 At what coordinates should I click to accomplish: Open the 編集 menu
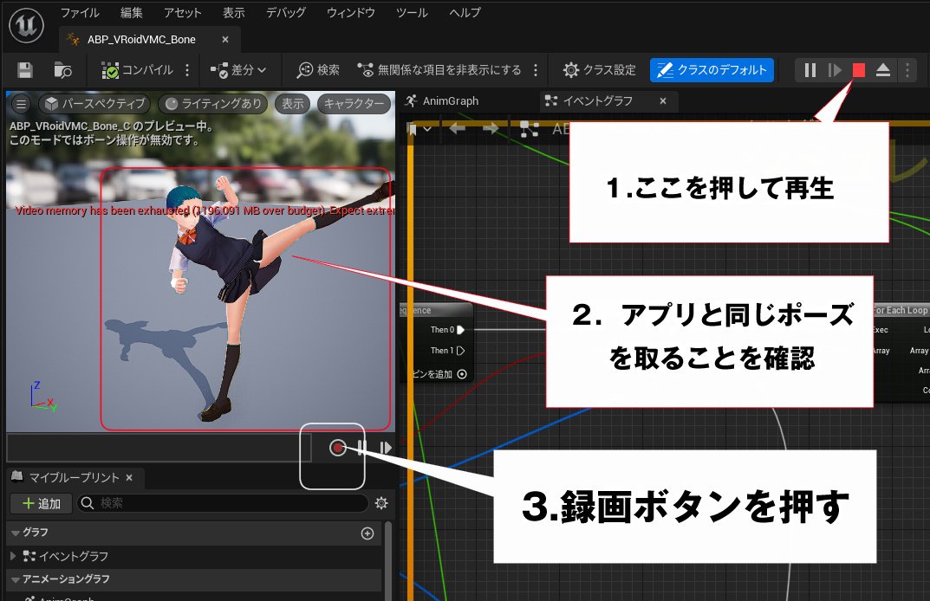pos(132,12)
